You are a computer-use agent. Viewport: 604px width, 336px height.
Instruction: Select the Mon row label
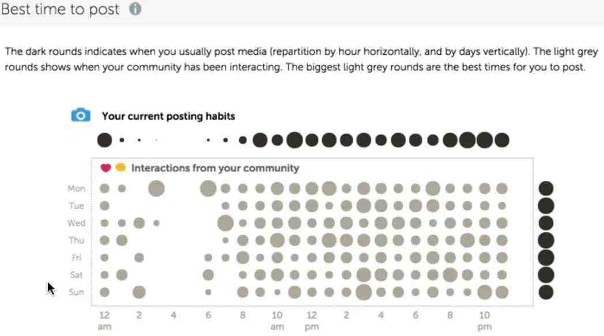coord(76,188)
